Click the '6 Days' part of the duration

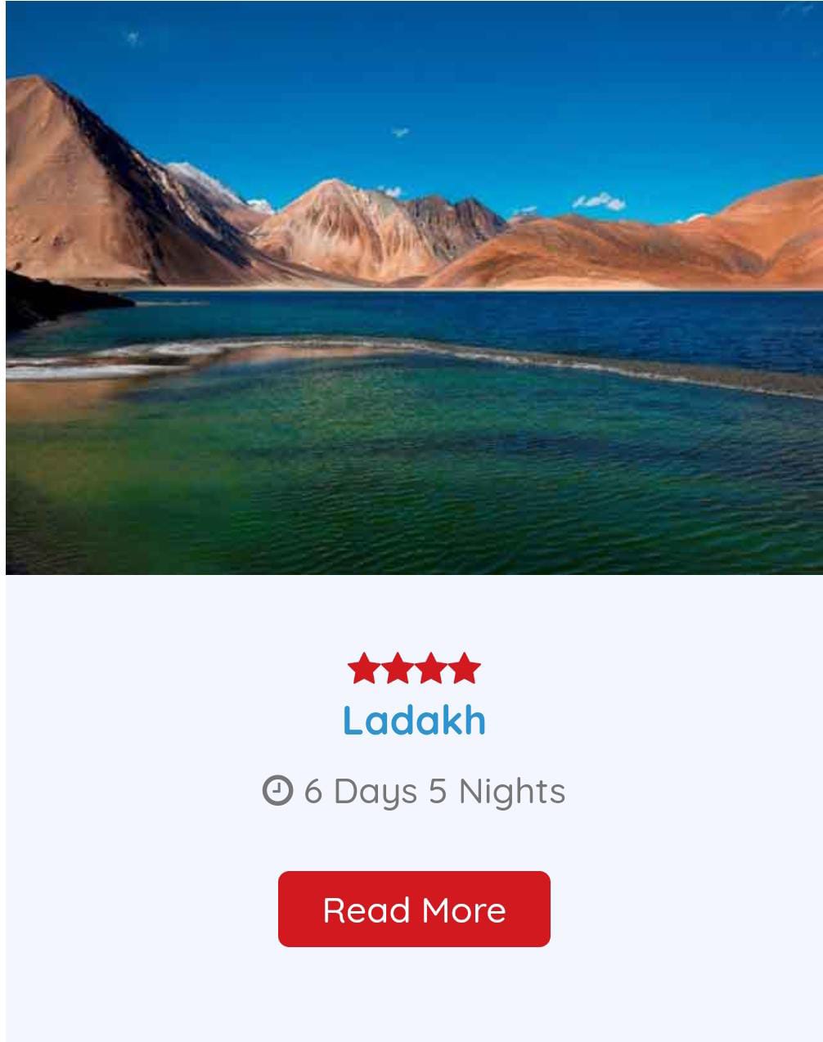point(361,792)
